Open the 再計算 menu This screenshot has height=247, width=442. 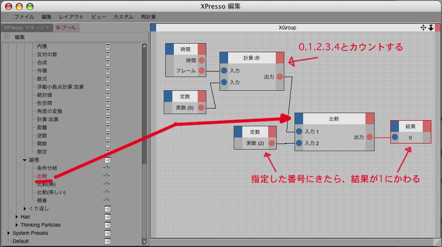pyautogui.click(x=149, y=17)
